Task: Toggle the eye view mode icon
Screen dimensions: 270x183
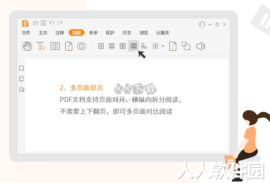Action: click(x=82, y=46)
